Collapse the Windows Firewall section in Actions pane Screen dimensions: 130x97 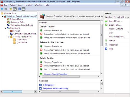(128, 17)
